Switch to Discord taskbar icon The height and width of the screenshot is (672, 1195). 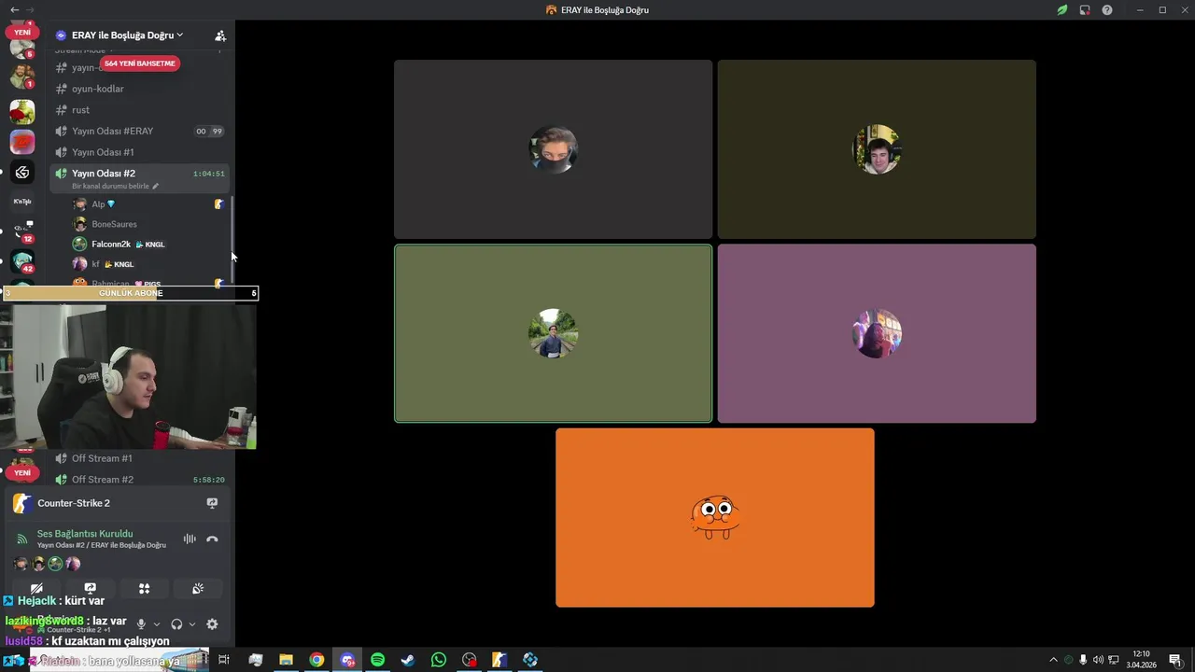(x=347, y=660)
